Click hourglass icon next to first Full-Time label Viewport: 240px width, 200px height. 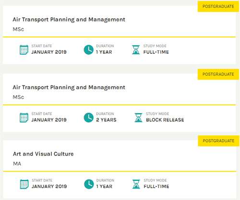pos(136,50)
